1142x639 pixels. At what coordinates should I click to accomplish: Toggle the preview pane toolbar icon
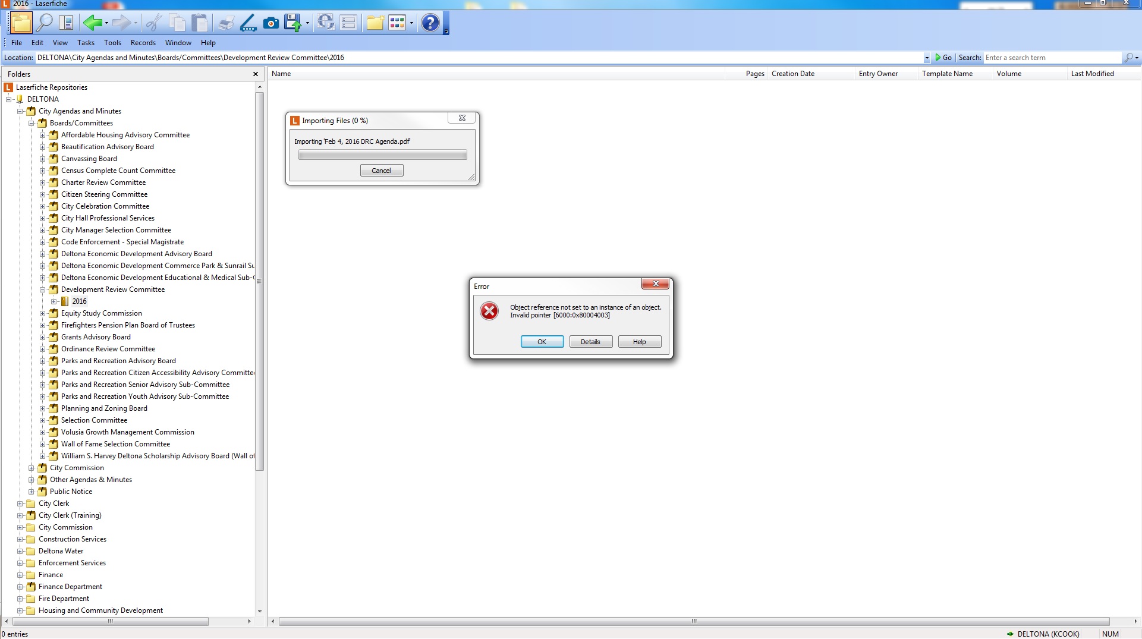tap(67, 23)
